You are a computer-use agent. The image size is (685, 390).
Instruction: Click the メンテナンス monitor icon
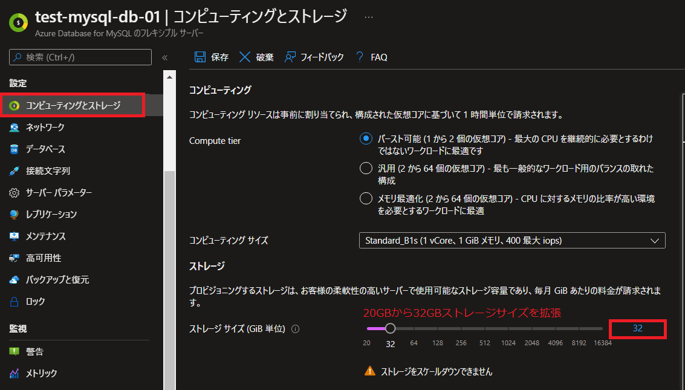[x=15, y=236]
